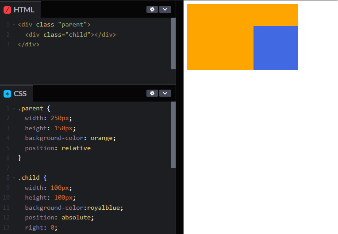
Task: Click the 'position: relative' line
Action: click(x=58, y=148)
